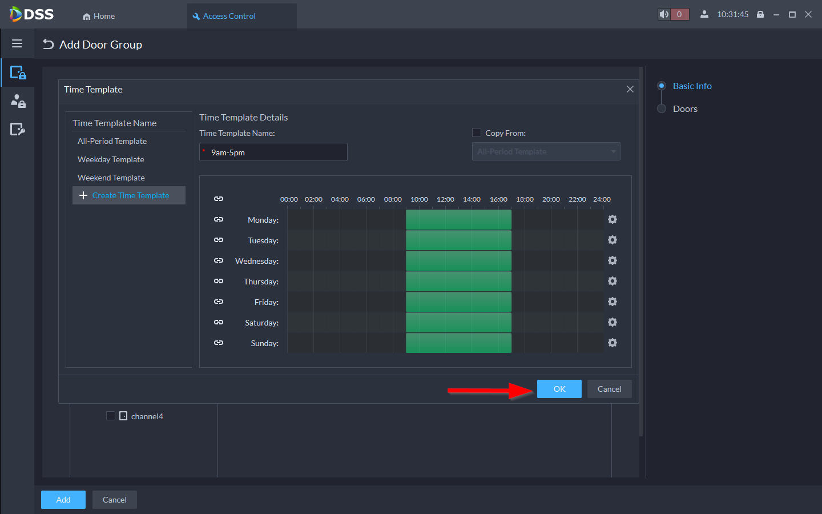Open the hamburger navigation menu

17,44
